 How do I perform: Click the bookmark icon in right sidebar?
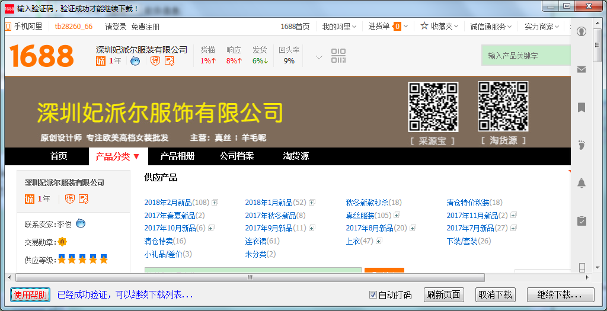point(582,107)
